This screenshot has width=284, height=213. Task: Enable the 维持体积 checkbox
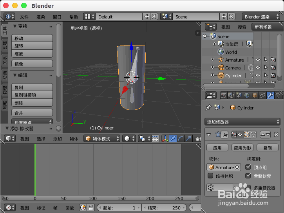[x=210, y=176]
